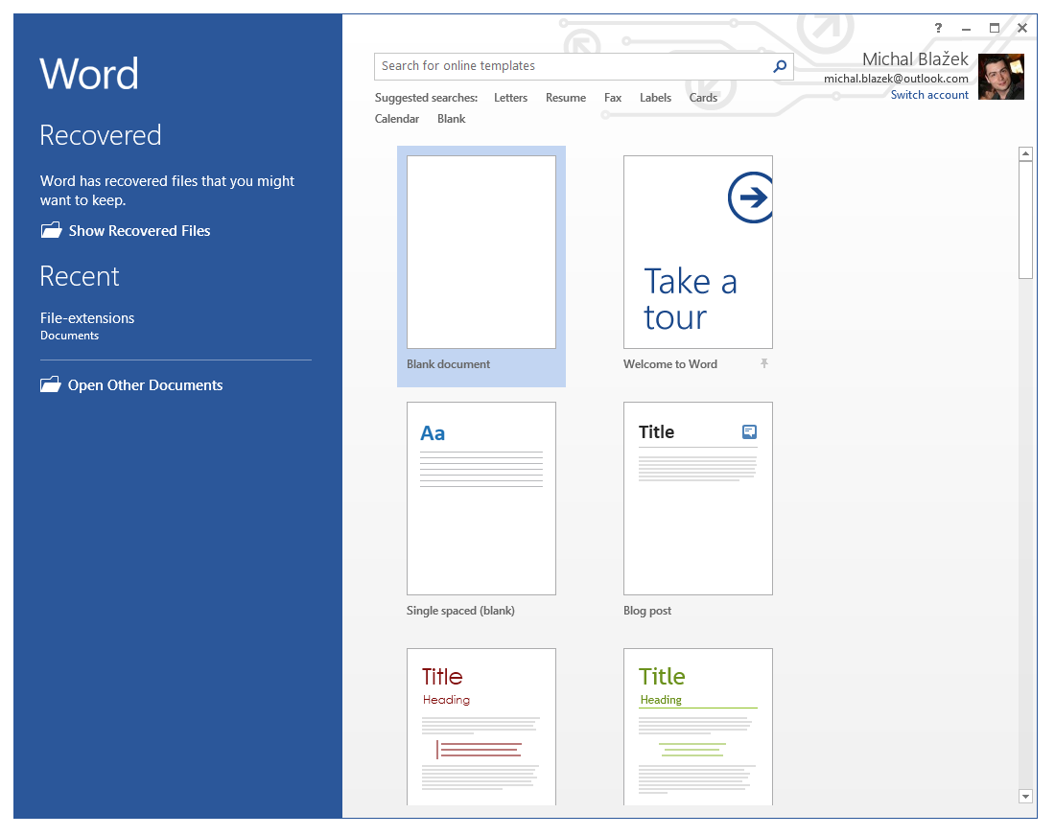This screenshot has width=1055, height=836.
Task: Click into the online templates search box
Action: [583, 66]
